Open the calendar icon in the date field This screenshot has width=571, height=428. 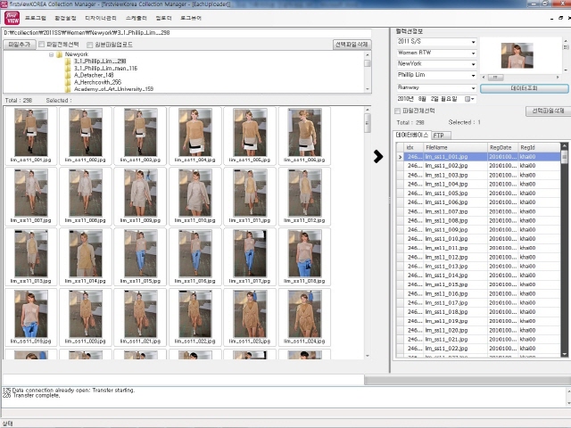coord(468,99)
